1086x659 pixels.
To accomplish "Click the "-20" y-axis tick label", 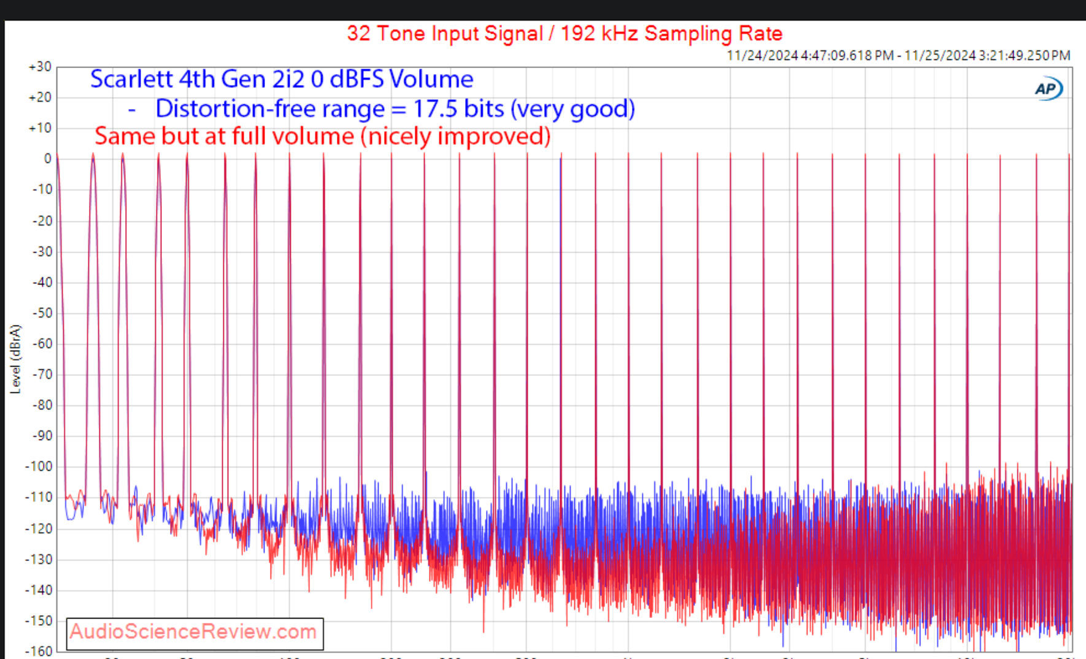I will click(42, 221).
